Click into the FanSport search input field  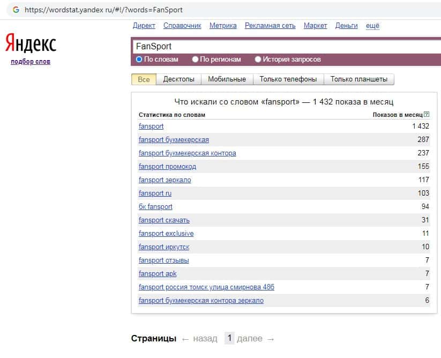(284, 47)
